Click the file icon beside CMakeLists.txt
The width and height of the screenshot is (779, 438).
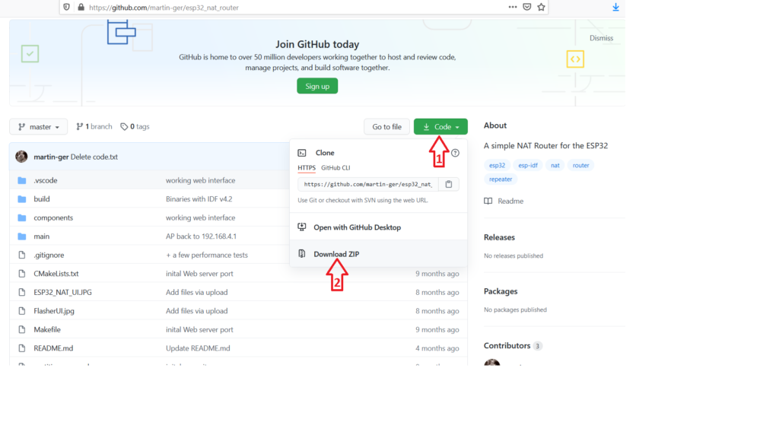[22, 274]
